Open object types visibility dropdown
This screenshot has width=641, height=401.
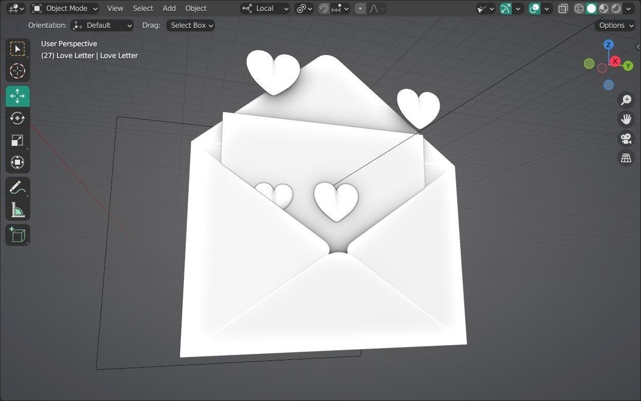(485, 8)
